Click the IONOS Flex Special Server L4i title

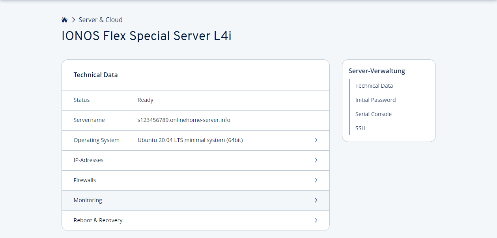[146, 36]
